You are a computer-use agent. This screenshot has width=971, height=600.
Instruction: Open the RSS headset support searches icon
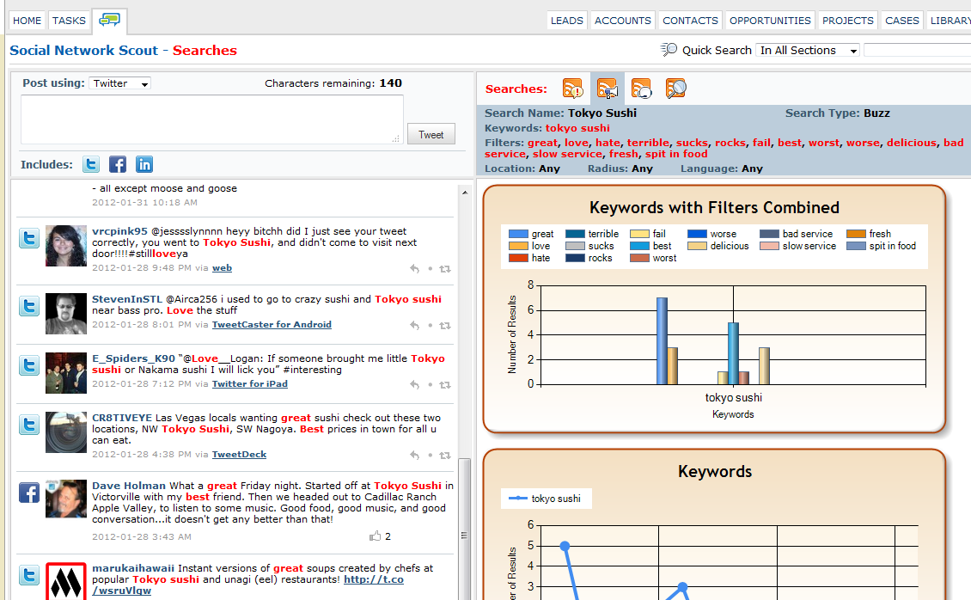click(x=642, y=89)
